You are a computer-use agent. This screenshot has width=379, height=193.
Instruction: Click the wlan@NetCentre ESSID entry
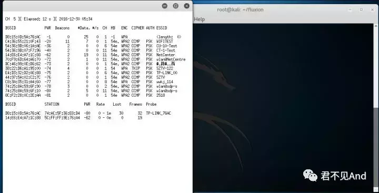[x=171, y=59]
